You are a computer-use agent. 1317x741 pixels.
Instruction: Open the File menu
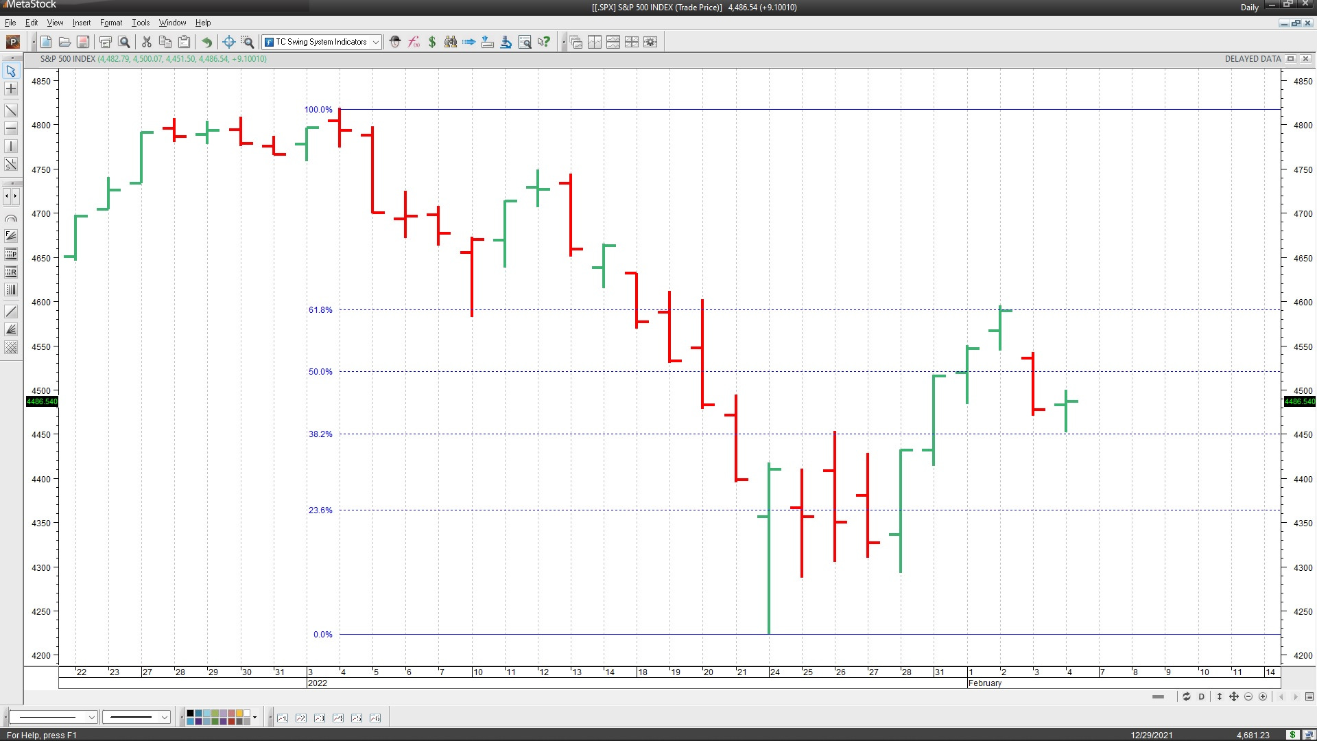point(10,23)
